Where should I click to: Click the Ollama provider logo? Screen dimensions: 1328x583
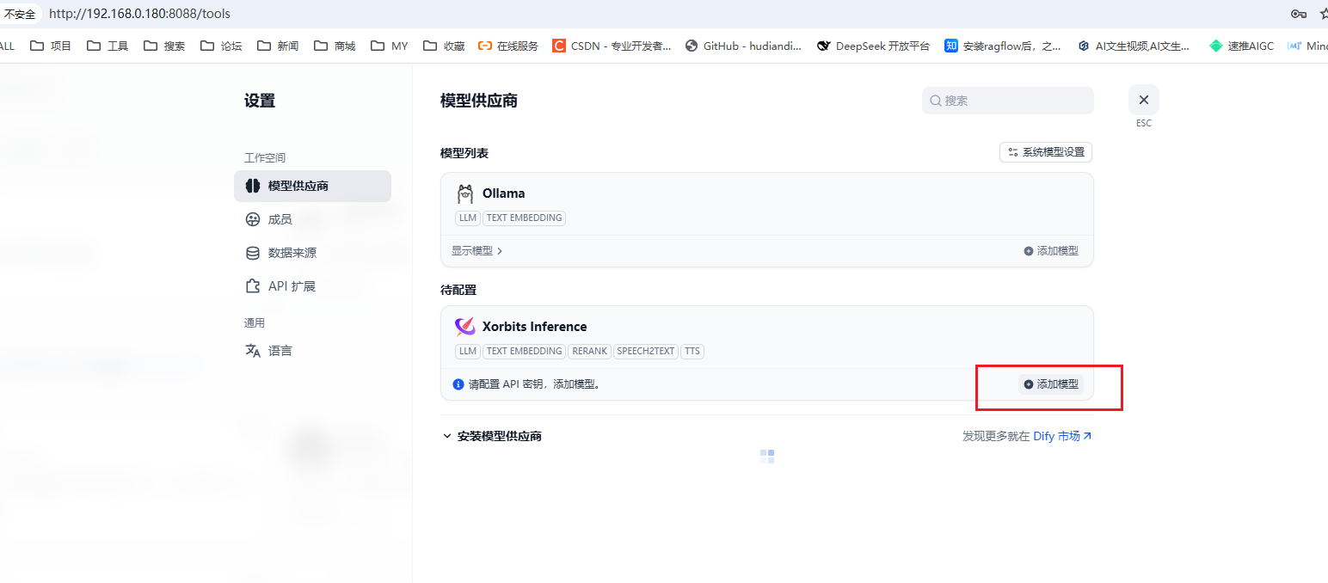[465, 193]
